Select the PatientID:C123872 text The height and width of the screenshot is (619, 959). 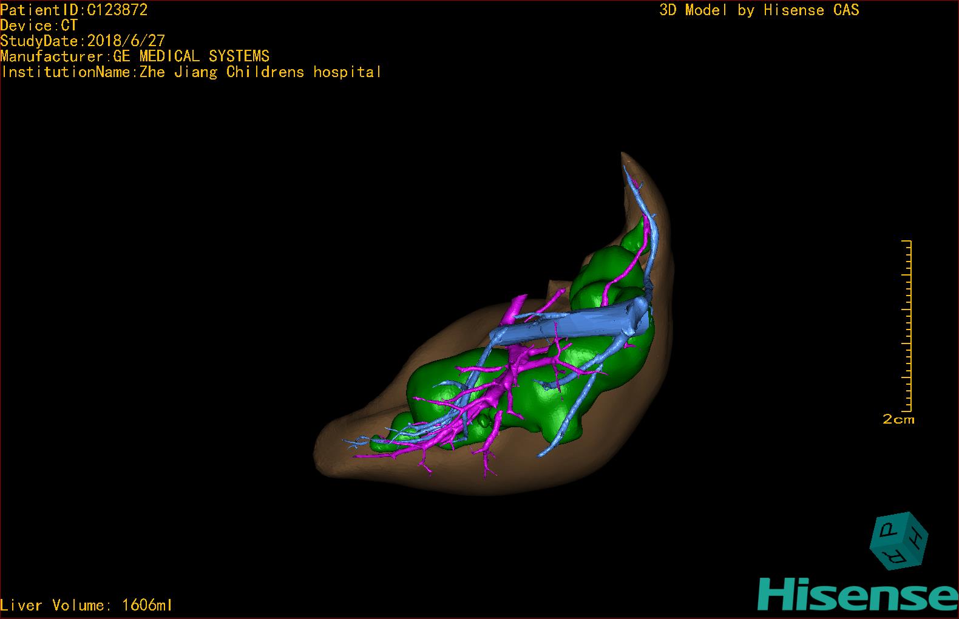[74, 10]
